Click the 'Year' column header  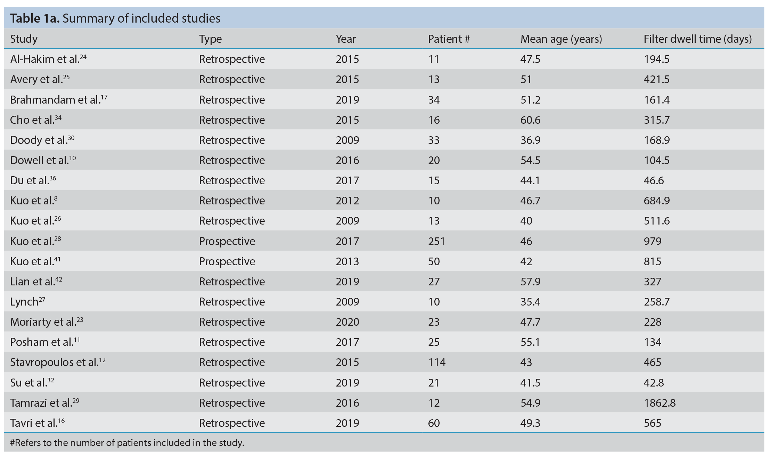tap(346, 39)
